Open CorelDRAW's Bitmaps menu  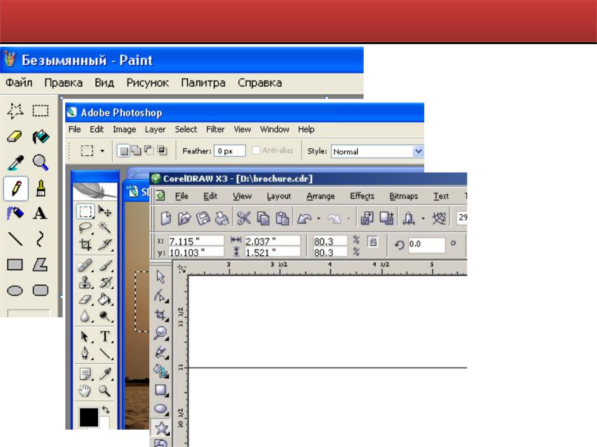point(404,196)
